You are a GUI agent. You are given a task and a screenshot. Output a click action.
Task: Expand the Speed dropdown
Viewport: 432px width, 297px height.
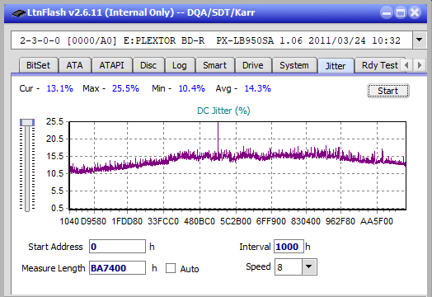point(309,266)
